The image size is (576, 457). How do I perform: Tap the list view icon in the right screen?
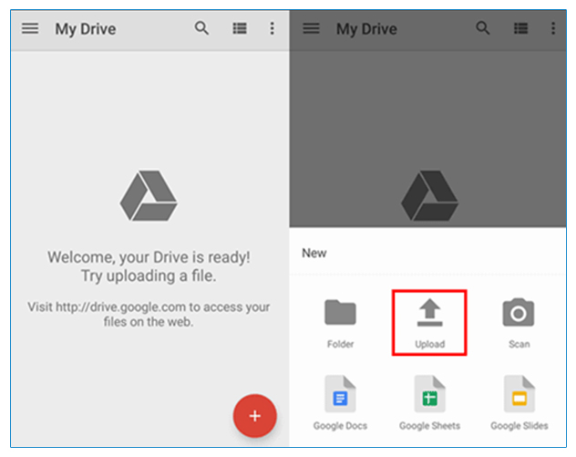coord(520,28)
